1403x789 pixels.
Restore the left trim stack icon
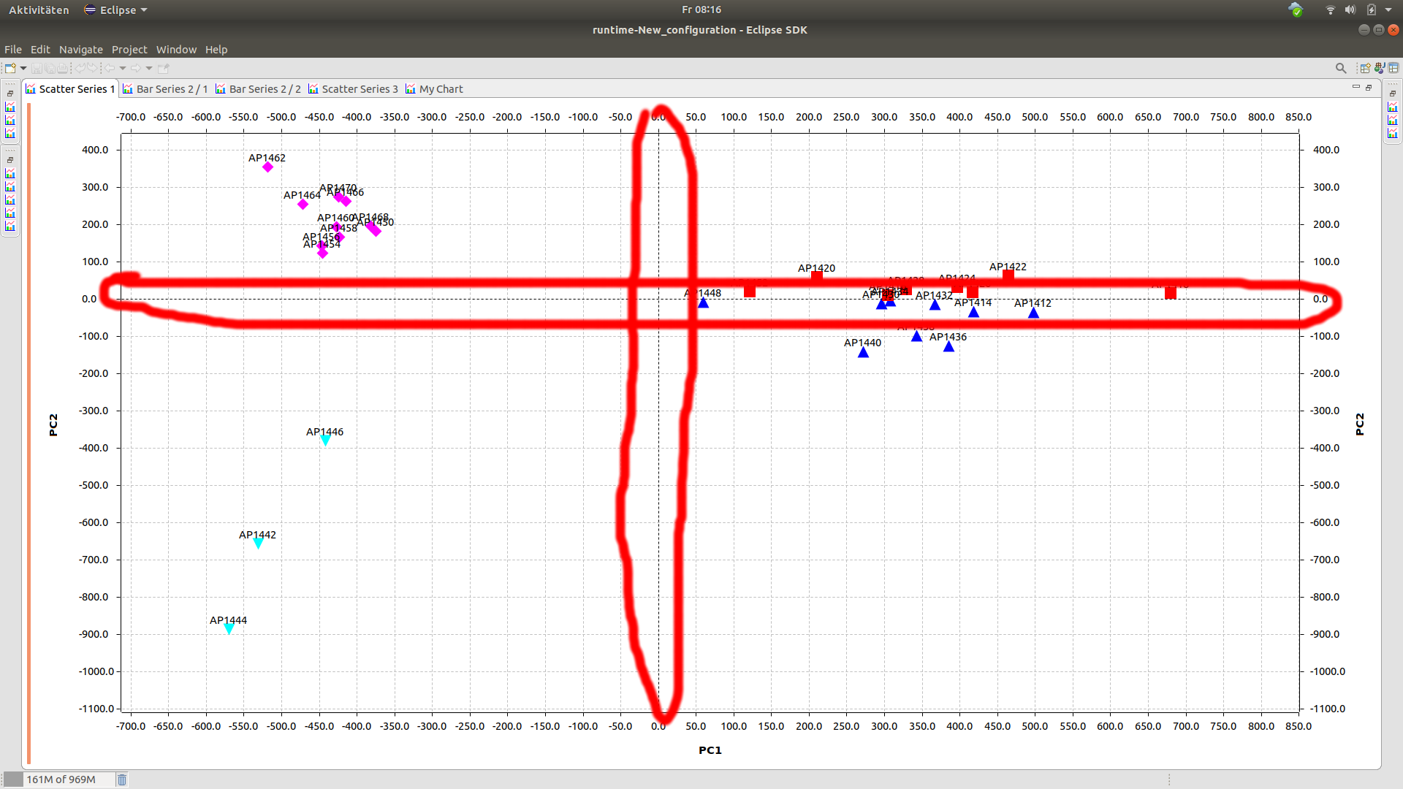pos(10,94)
